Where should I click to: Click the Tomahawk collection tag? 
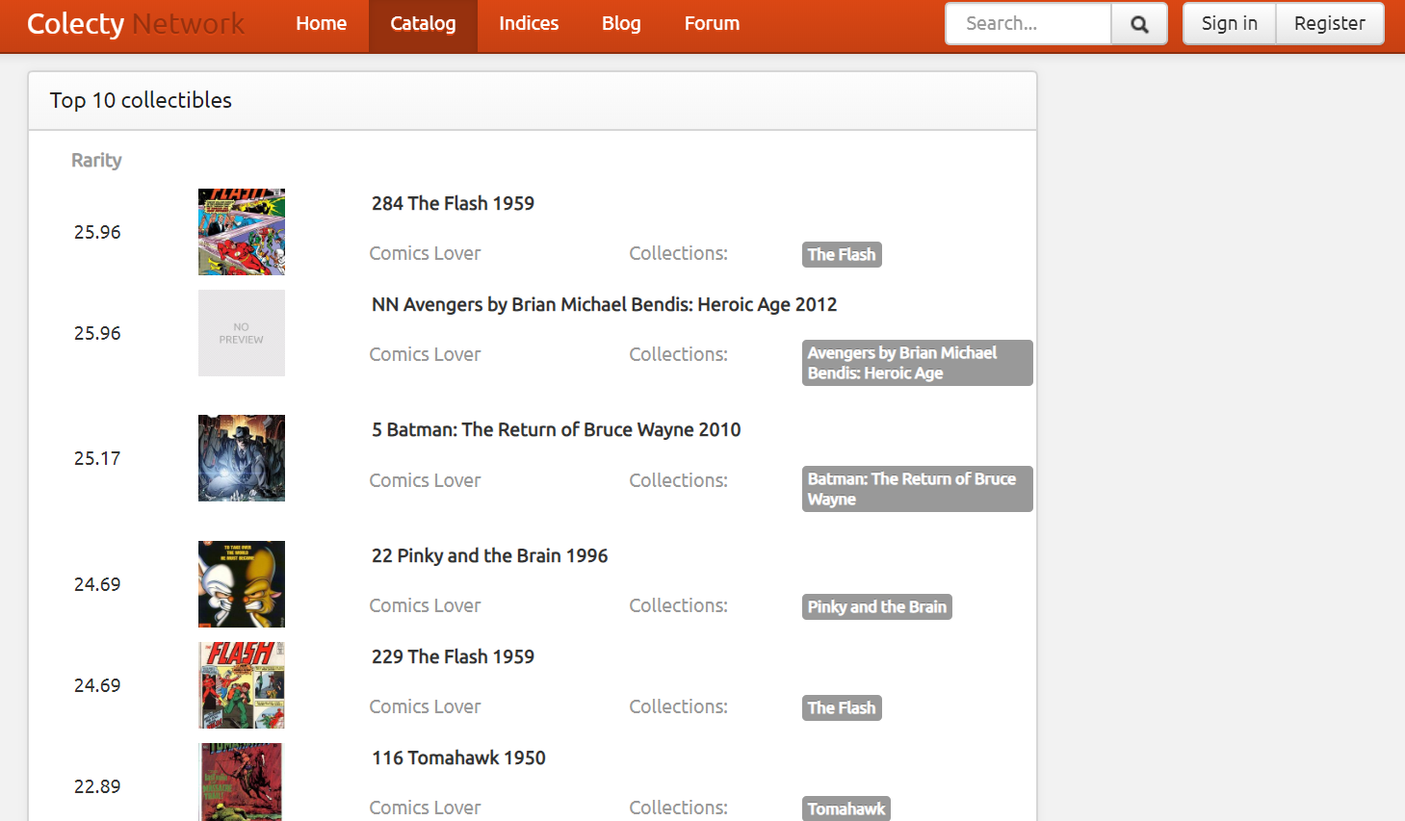(846, 808)
